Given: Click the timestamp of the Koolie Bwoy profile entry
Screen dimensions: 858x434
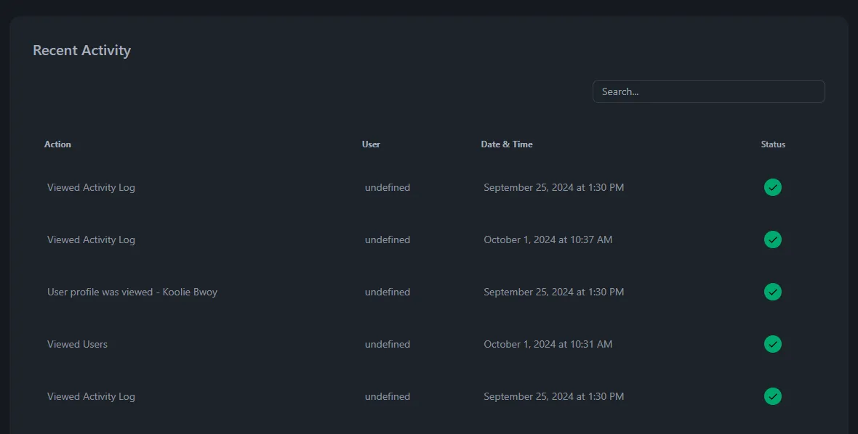Looking at the screenshot, I should point(554,292).
